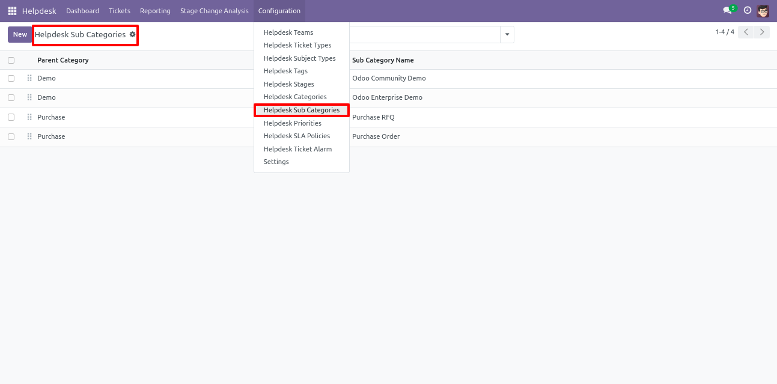Click the search input field
This screenshot has width=777, height=384.
(424, 34)
